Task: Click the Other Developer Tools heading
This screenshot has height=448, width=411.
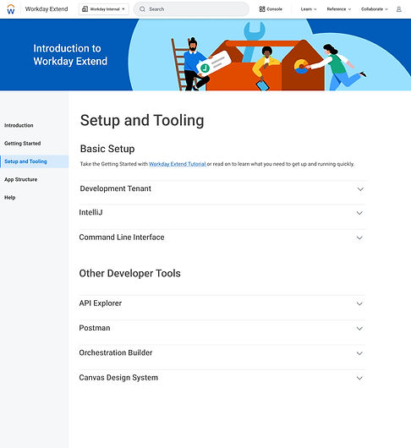Action: pyautogui.click(x=129, y=273)
